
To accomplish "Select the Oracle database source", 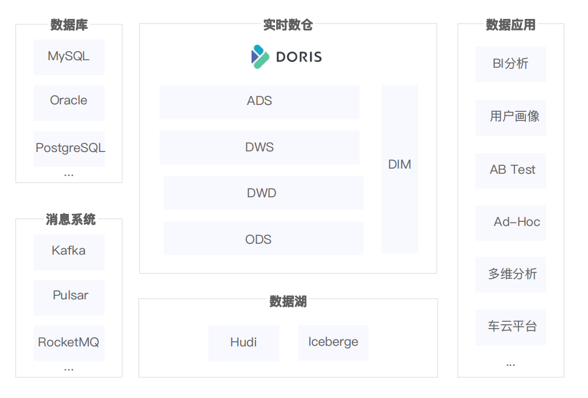I will (x=69, y=100).
